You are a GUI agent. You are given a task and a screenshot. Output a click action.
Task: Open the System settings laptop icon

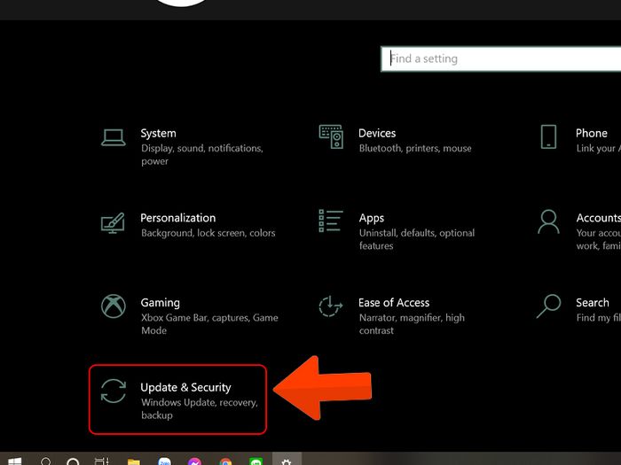pyautogui.click(x=114, y=137)
